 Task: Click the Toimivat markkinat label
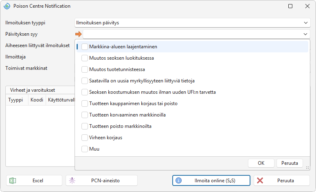(26, 68)
